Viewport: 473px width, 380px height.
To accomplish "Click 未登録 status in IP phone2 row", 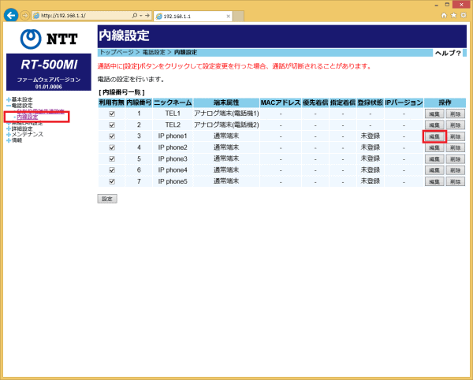I will 371,147.
